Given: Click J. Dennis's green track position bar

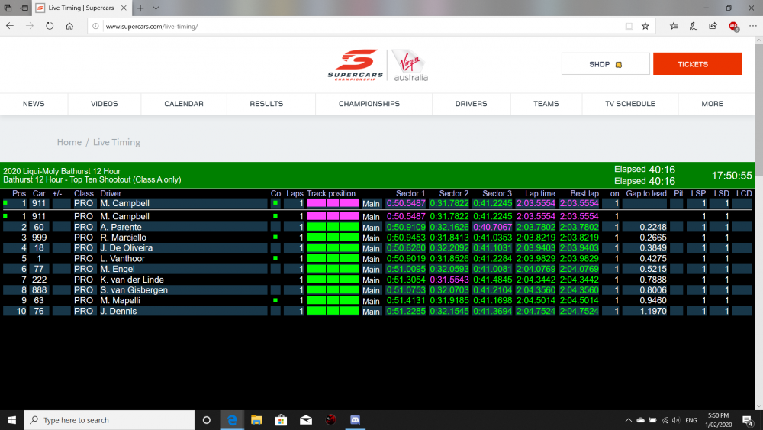Looking at the screenshot, I should (x=333, y=311).
